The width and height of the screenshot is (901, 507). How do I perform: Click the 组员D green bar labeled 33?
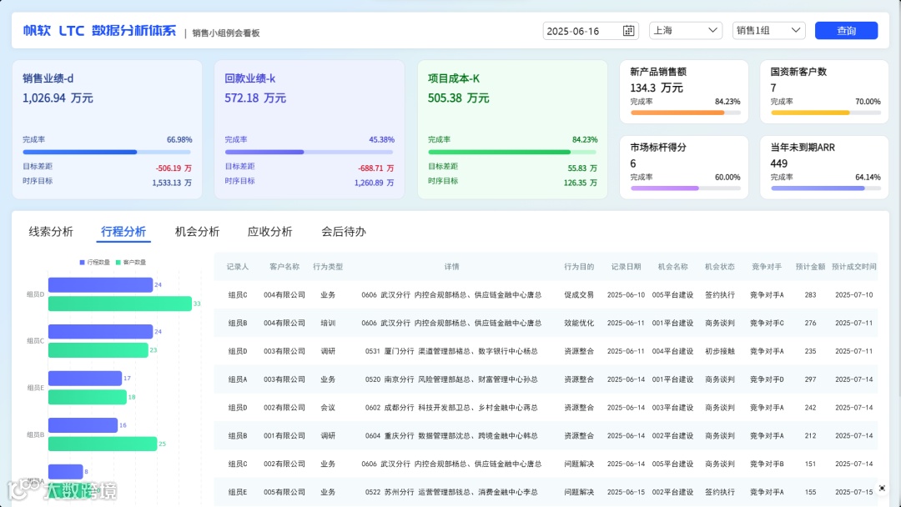tap(120, 304)
